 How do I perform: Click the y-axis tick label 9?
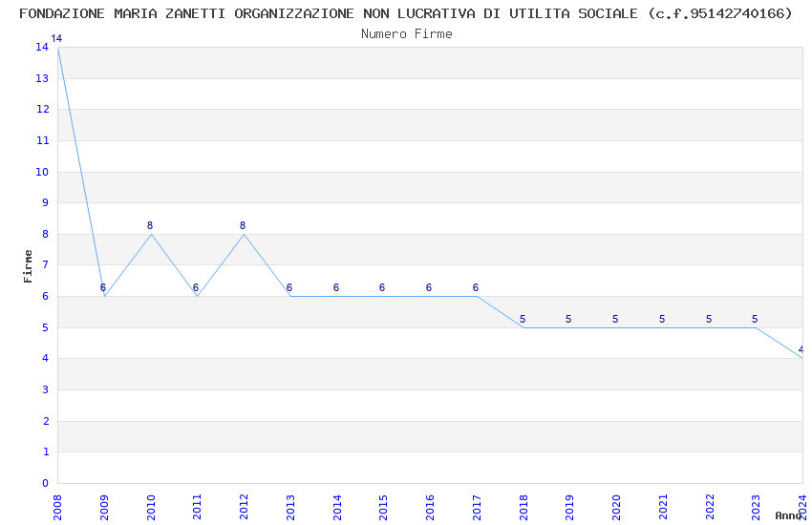tap(45, 202)
